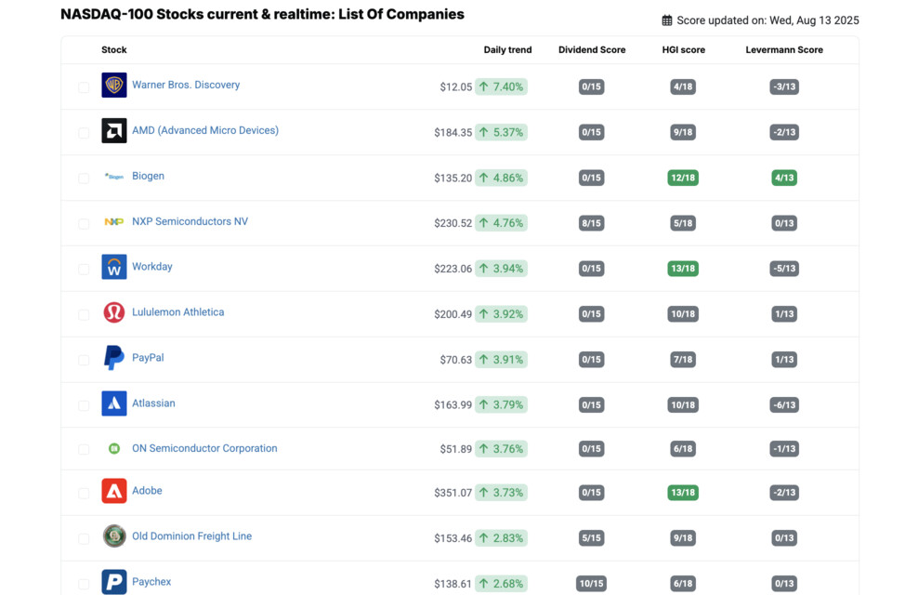Select the NXP Semiconductors NV checkbox

click(84, 223)
